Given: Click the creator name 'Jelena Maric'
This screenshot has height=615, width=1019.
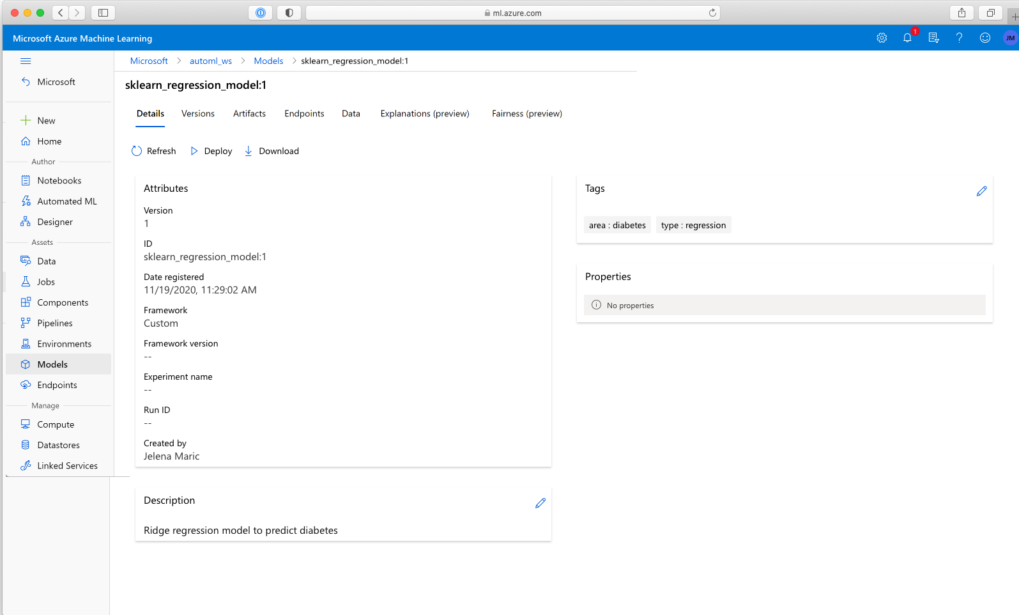Looking at the screenshot, I should click(171, 456).
